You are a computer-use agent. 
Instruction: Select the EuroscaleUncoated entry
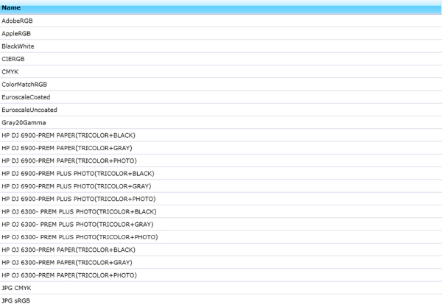(x=29, y=110)
